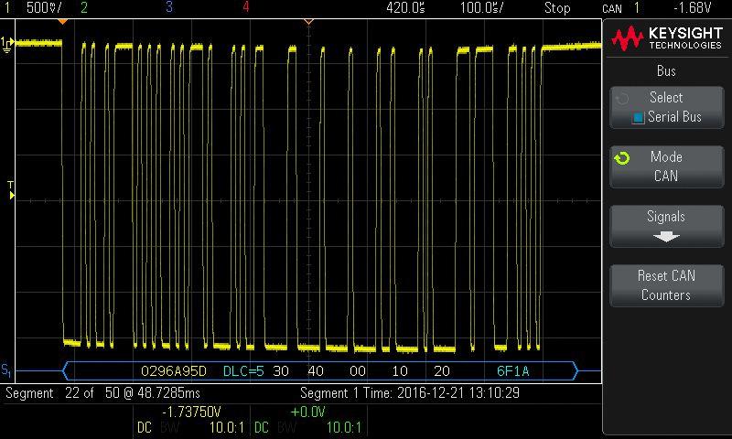Turn on channel 4 indicator
This screenshot has height=439, width=732.
tap(245, 7)
